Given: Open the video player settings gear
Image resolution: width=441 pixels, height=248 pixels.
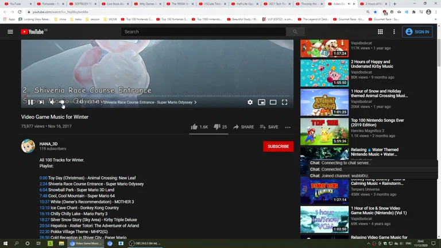Looking at the screenshot, I should (x=250, y=102).
